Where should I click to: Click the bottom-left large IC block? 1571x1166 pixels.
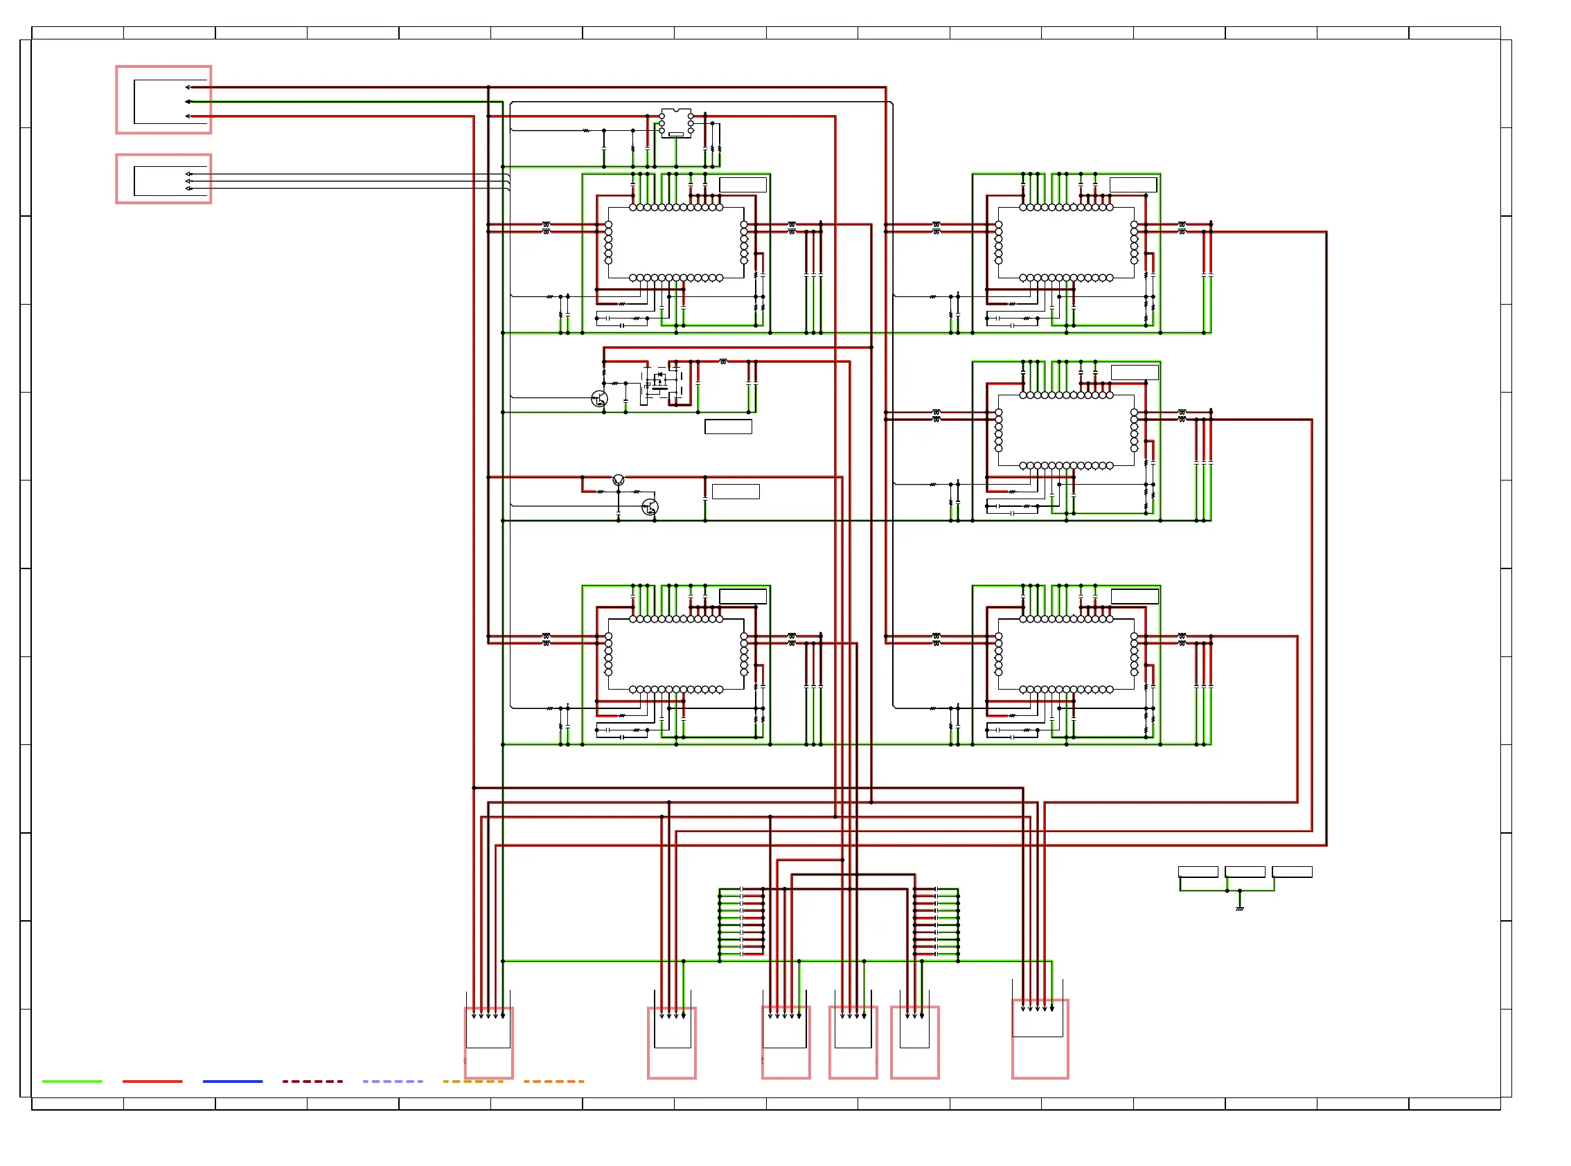click(x=675, y=654)
